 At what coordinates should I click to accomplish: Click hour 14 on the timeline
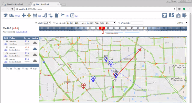(125, 28)
